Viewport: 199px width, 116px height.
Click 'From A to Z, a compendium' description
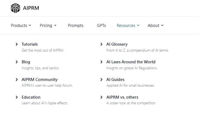138,50
